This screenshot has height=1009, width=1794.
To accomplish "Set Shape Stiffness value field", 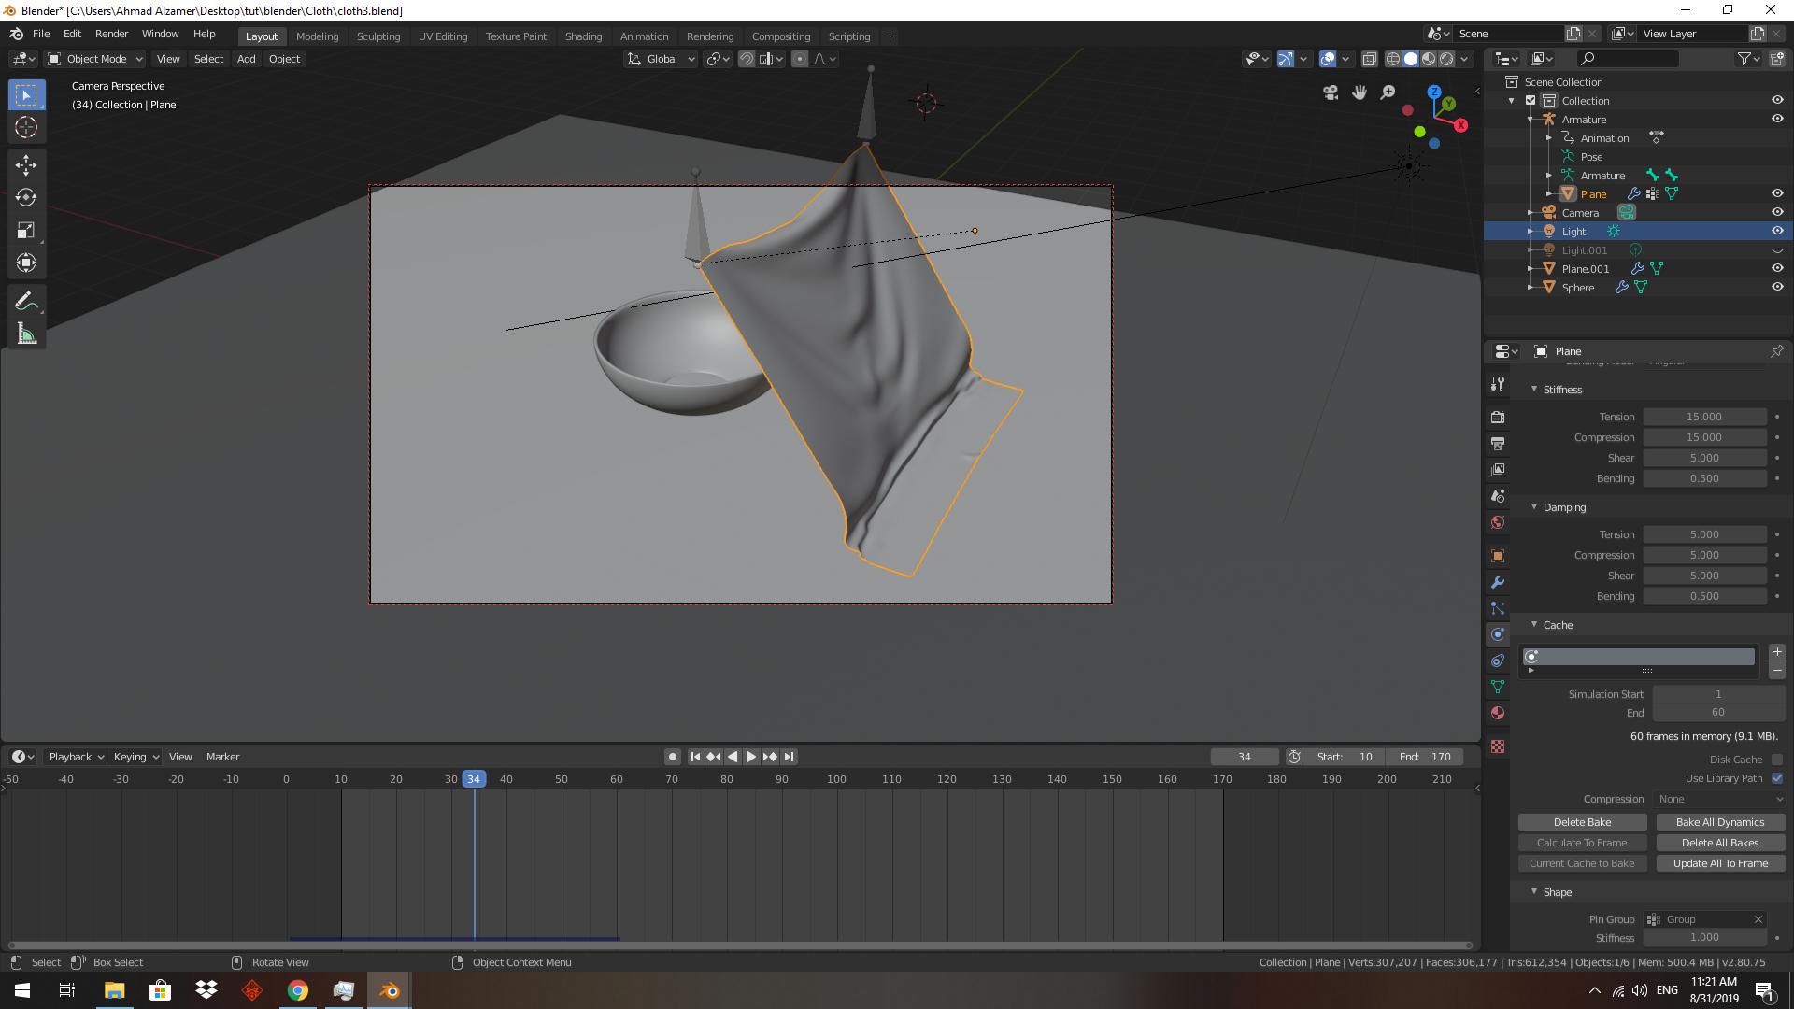I will coord(1704,938).
